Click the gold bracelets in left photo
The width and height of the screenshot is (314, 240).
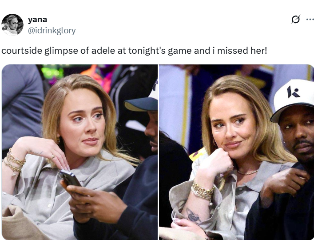14,161
